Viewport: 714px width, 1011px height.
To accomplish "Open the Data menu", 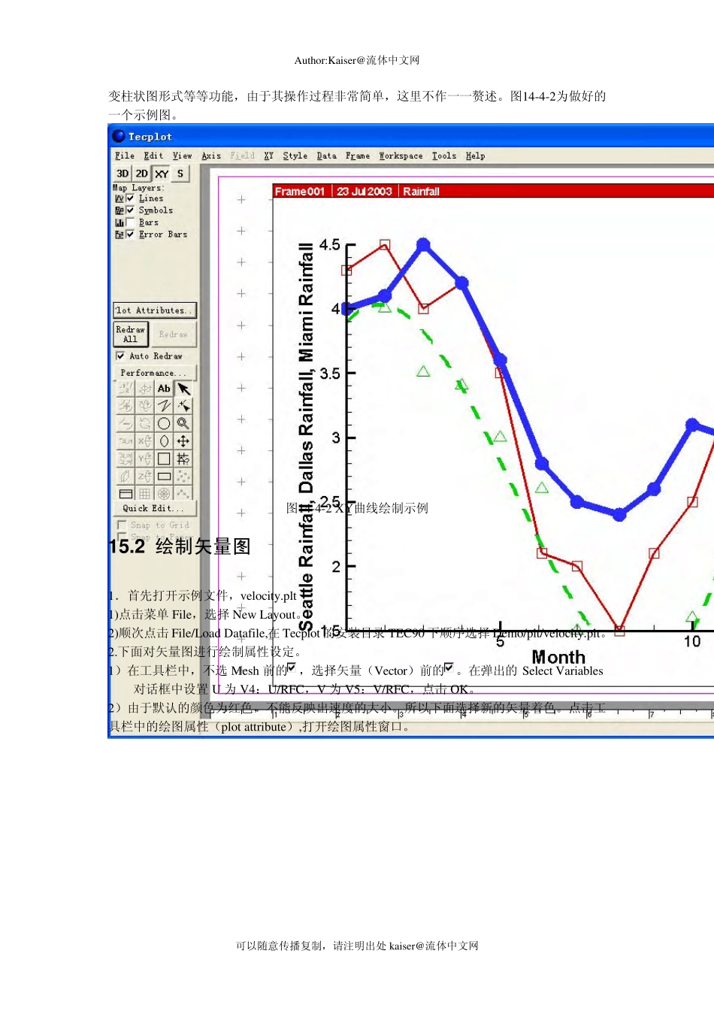I will pos(326,156).
